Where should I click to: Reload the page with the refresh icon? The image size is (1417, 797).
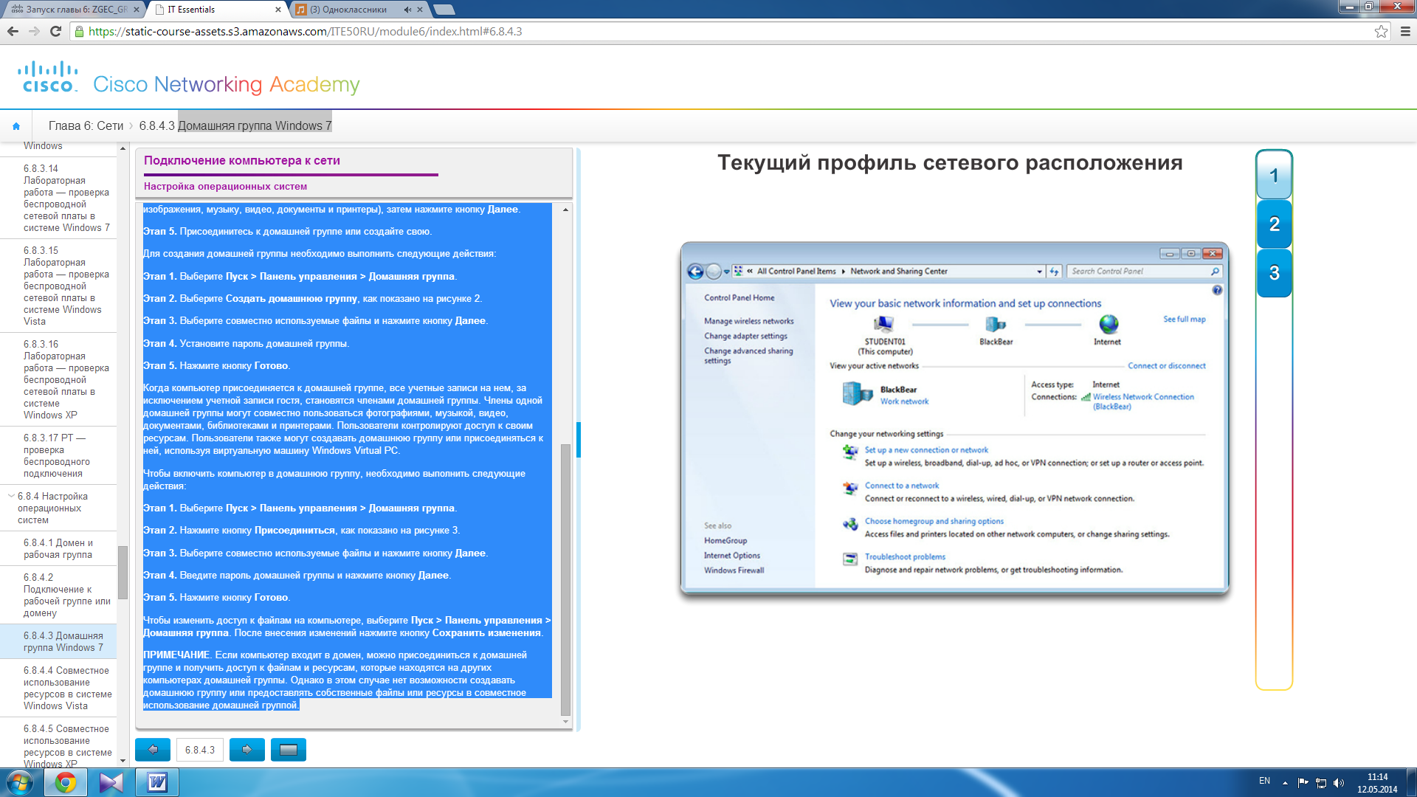(x=55, y=31)
